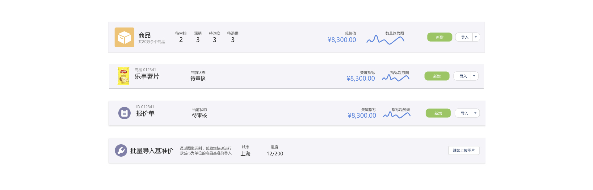Open the 乐事薯片 indicator trend sparkline

tap(396, 78)
